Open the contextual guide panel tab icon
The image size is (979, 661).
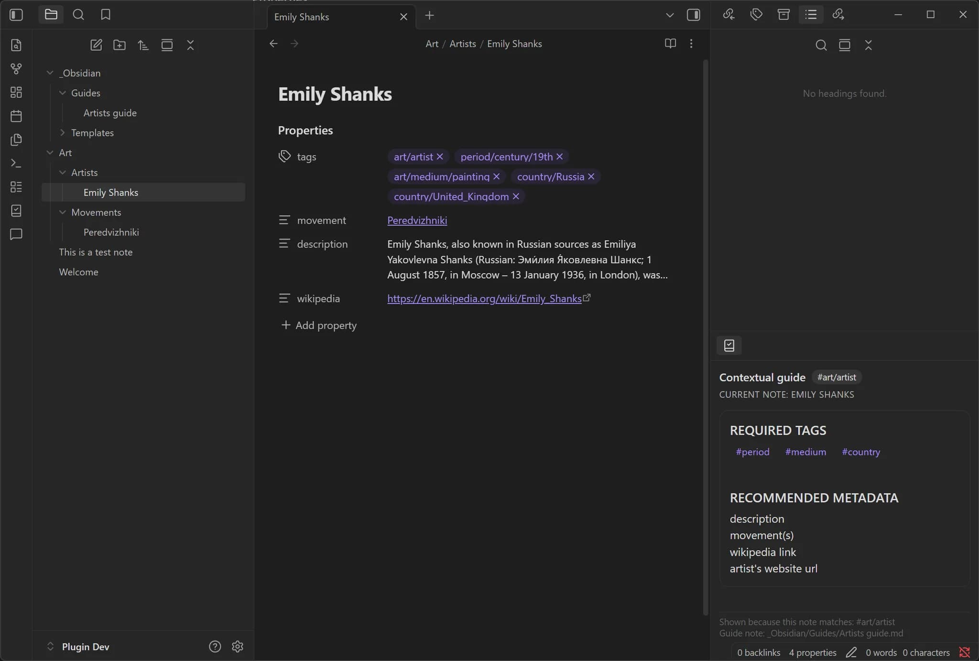tap(729, 345)
